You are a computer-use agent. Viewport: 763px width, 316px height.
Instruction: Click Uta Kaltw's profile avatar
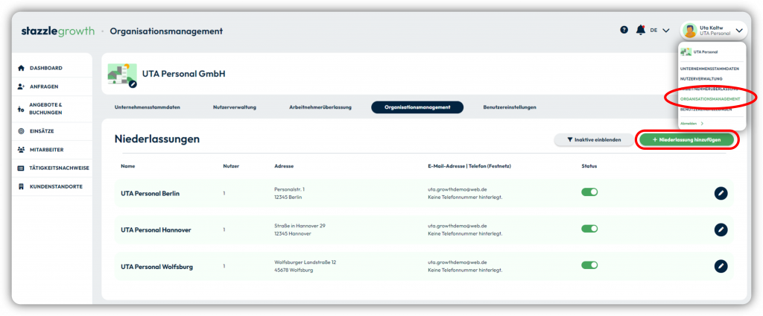689,31
